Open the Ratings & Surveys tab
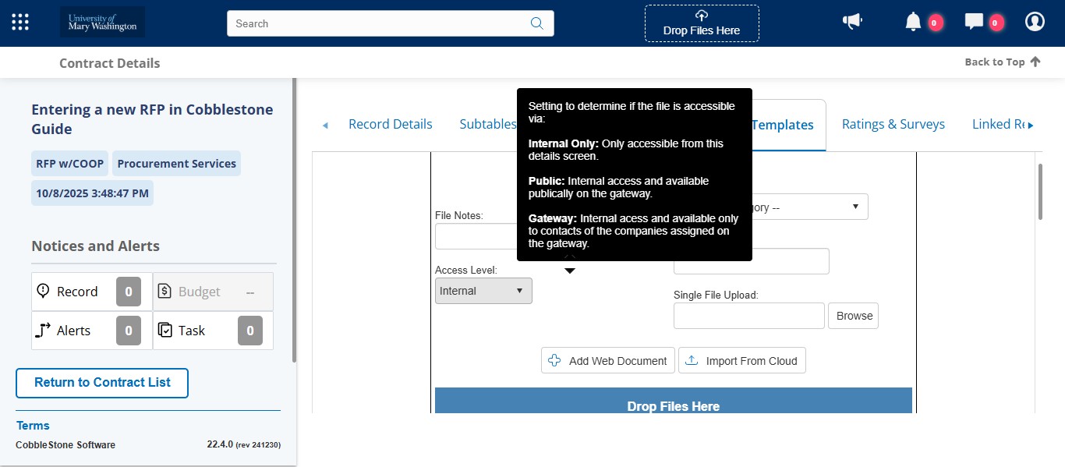Image resolution: width=1065 pixels, height=467 pixels. tap(893, 124)
